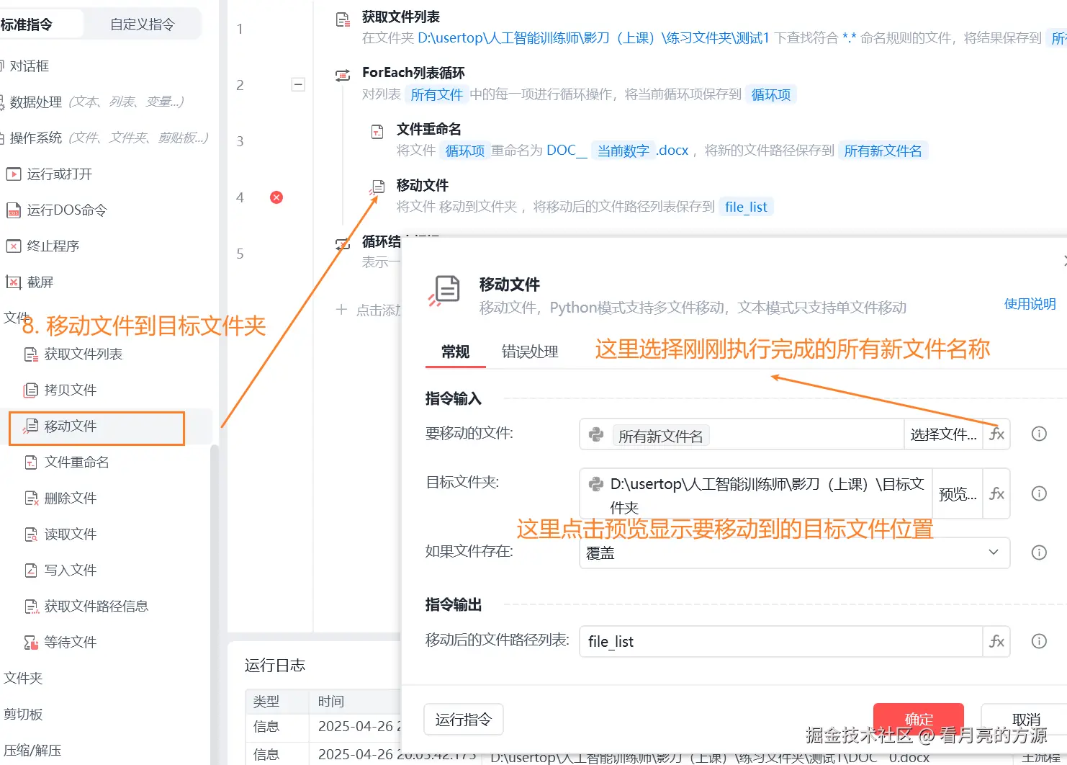Expand the 剪切板 category
This screenshot has height=765, width=1067.
click(x=23, y=714)
